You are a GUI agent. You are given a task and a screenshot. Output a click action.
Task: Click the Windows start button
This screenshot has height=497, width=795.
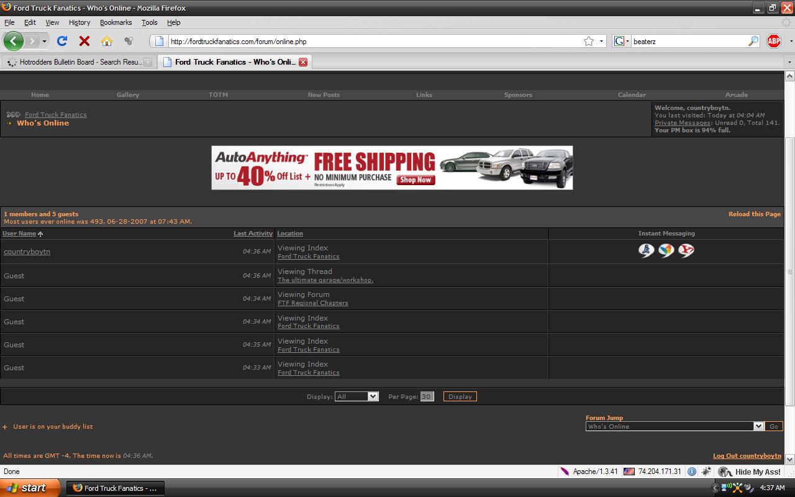pyautogui.click(x=30, y=488)
